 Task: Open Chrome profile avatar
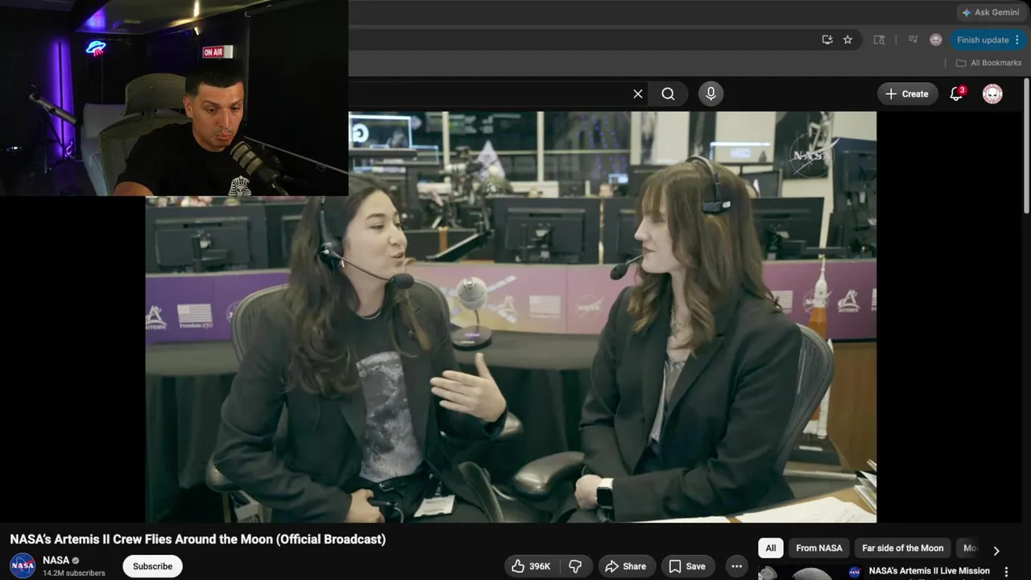click(936, 39)
